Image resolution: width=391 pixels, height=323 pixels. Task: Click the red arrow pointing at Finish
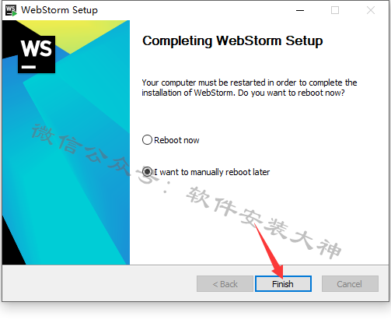pos(270,251)
